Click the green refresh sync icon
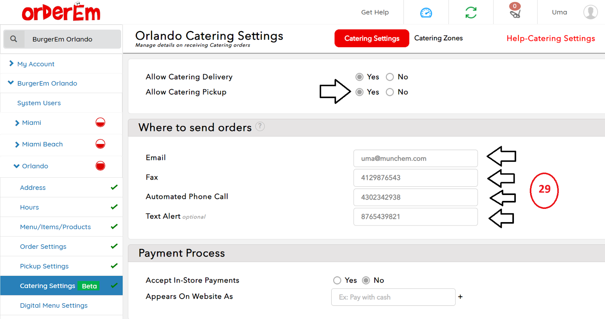The image size is (605, 319). click(x=471, y=12)
